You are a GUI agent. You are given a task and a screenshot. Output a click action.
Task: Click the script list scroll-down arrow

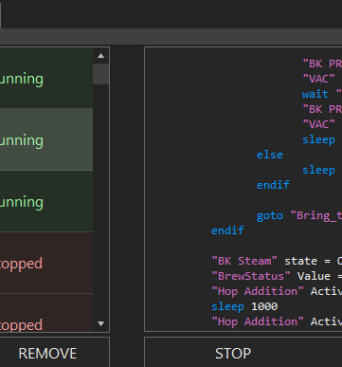pyautogui.click(x=100, y=323)
